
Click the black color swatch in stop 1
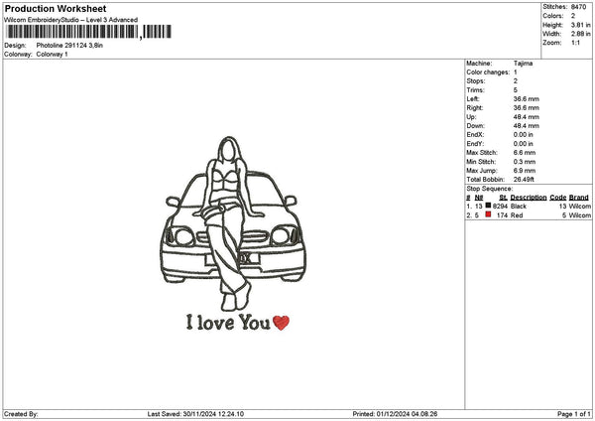(488, 206)
